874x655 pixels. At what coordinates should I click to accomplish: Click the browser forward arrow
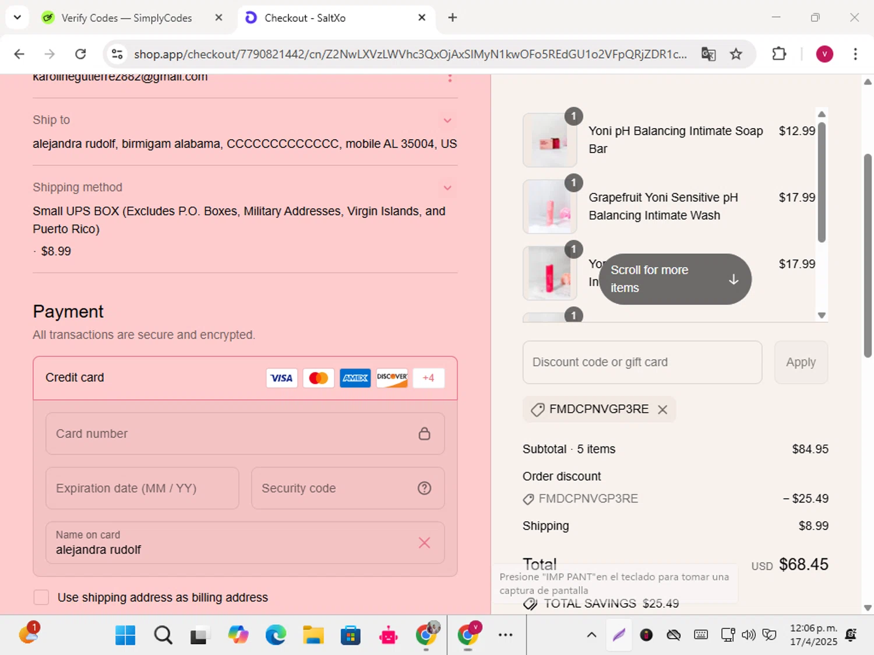coord(50,54)
